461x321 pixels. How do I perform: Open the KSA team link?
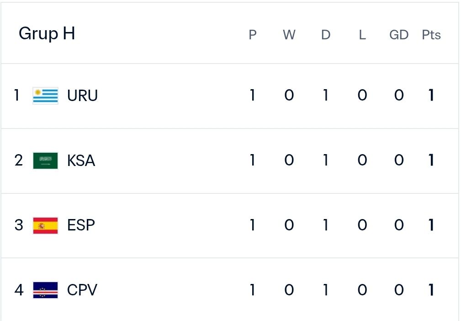tap(81, 160)
